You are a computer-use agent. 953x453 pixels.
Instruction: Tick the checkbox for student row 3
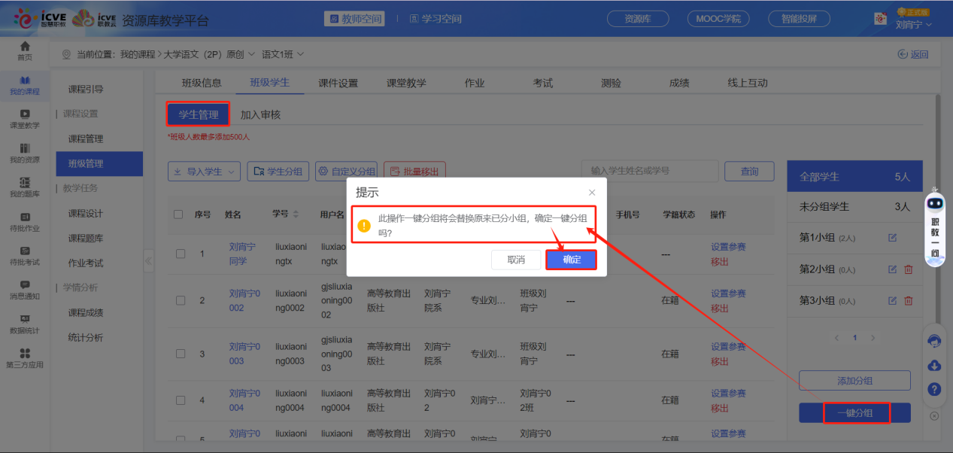(181, 354)
